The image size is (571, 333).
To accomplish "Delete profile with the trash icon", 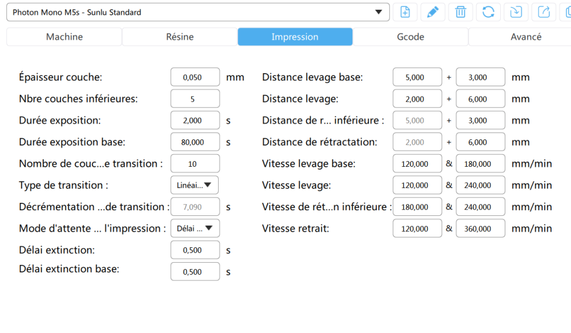I will 460,12.
